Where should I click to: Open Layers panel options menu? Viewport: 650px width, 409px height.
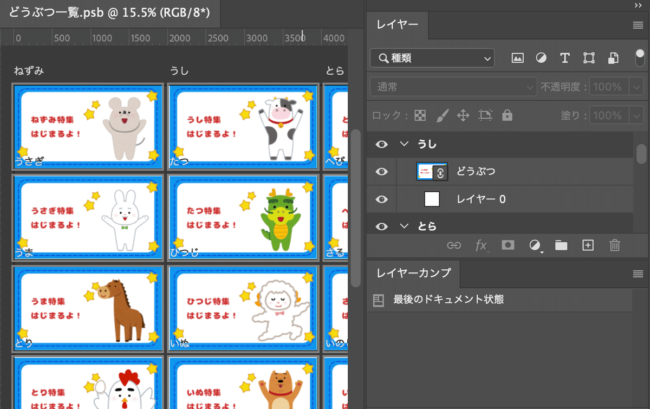[638, 25]
